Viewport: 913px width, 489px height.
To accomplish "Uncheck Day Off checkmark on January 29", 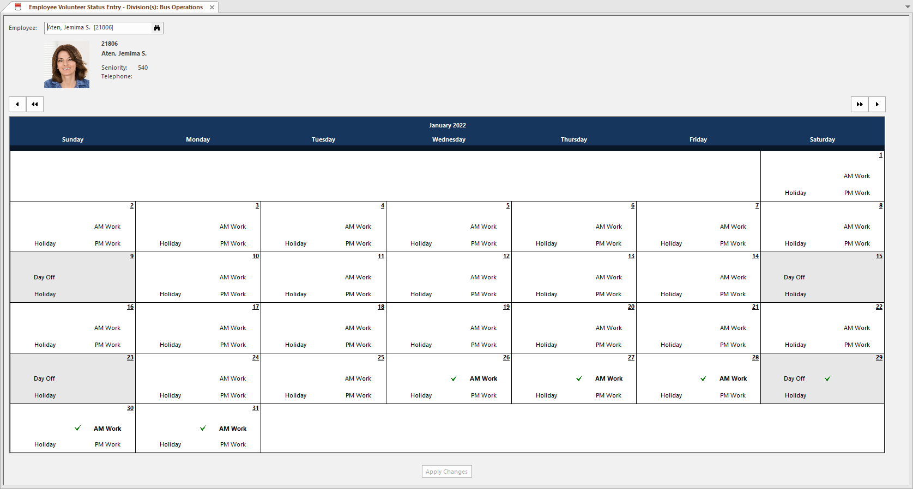I will pyautogui.click(x=827, y=379).
